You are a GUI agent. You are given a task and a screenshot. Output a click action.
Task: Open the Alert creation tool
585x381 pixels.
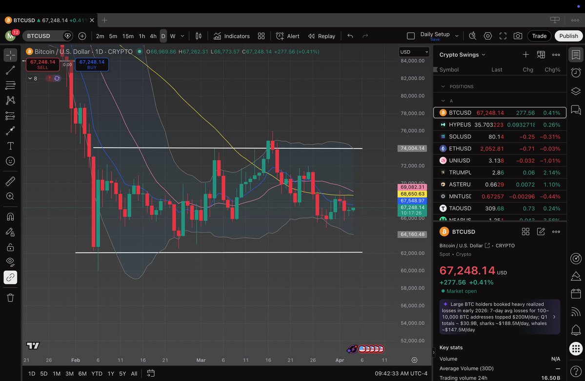[x=287, y=36]
